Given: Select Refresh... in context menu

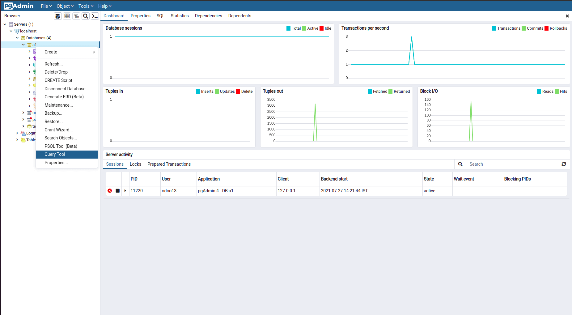Looking at the screenshot, I should pos(67,64).
